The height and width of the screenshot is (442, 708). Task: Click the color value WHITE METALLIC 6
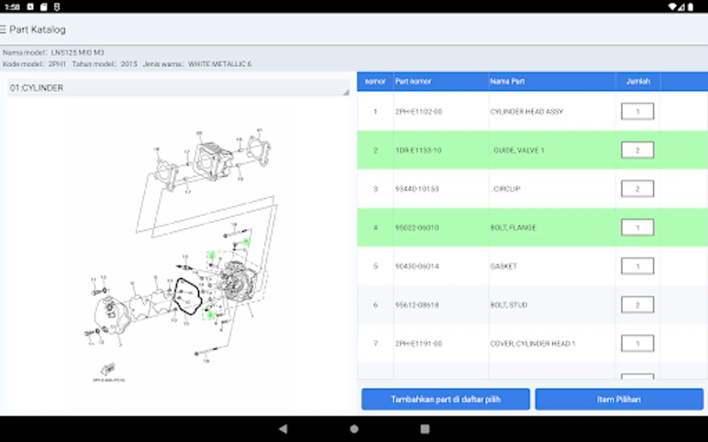[x=220, y=64]
